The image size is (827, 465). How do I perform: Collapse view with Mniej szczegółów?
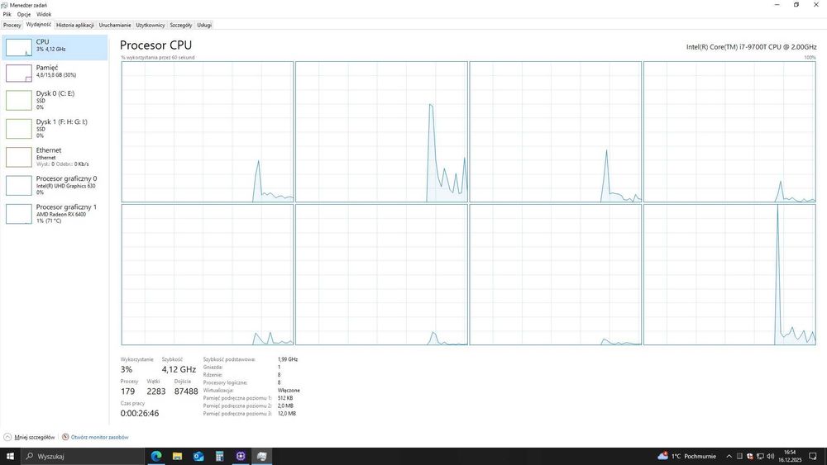click(29, 437)
